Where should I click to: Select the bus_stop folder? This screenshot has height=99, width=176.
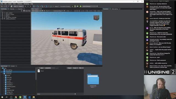(9, 79)
